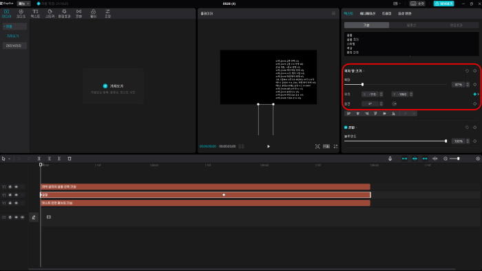The image size is (482, 271).
Task: Click the Y position field
Action: click(x=400, y=94)
